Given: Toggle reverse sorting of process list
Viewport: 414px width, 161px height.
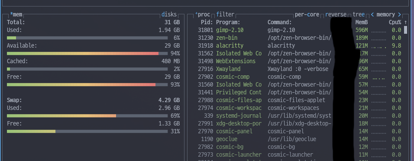Looking at the screenshot, I should pyautogui.click(x=336, y=15).
